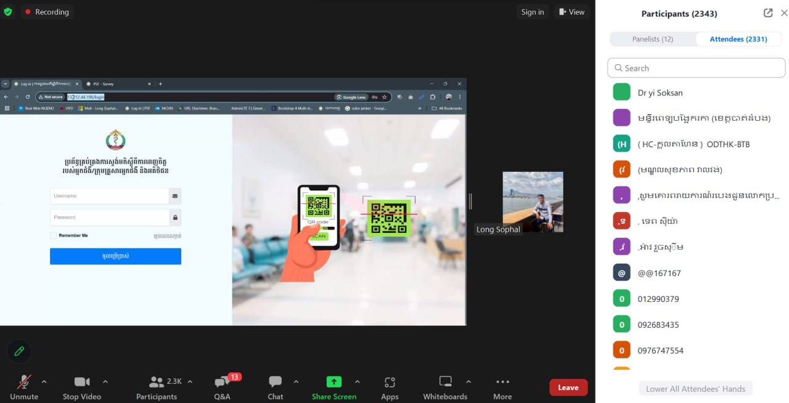This screenshot has width=789, height=403.
Task: Expand the arrow next to Participants
Action: tap(189, 381)
